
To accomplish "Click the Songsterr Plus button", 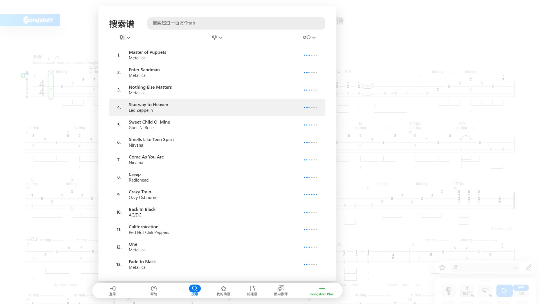I will 322,290.
